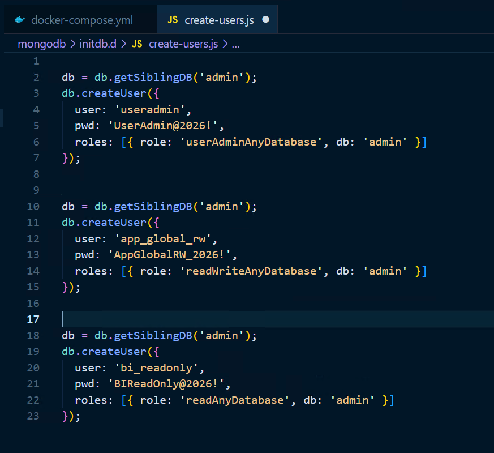Open the mongodb folder breadcrumb
Image resolution: width=494 pixels, height=453 pixels.
[41, 44]
